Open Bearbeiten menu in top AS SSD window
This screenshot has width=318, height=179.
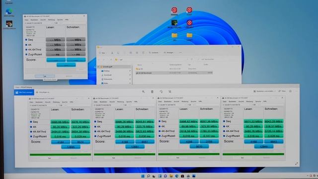pos(34,20)
